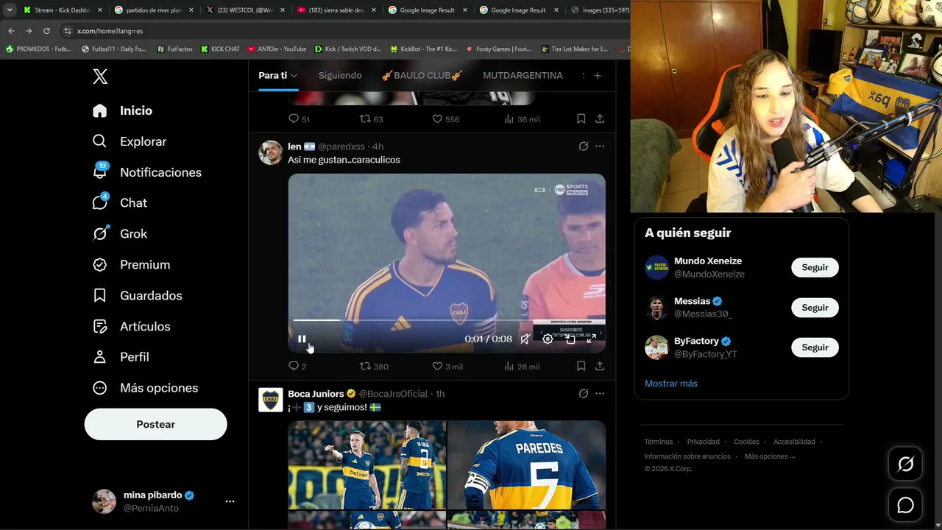The width and height of the screenshot is (942, 530).
Task: Switch to Stream - Kick Dashboard tab
Action: 63,10
